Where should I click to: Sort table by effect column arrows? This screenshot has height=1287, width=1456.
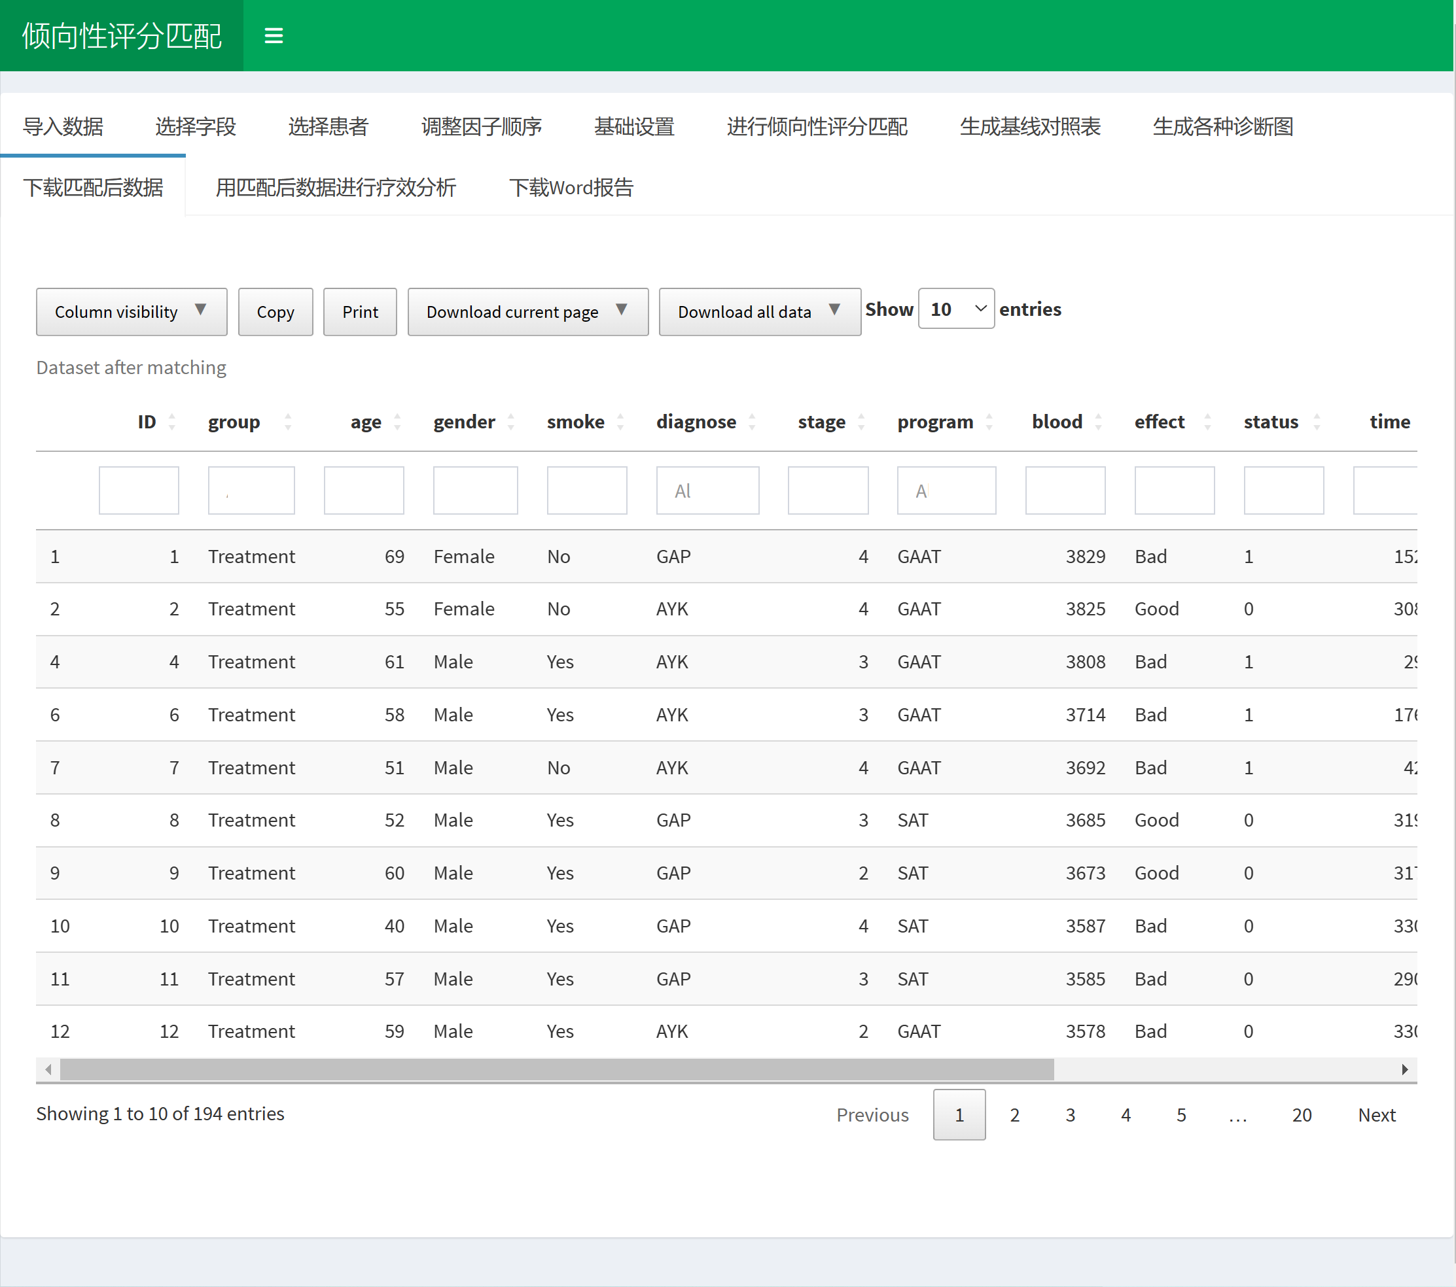tap(1207, 422)
